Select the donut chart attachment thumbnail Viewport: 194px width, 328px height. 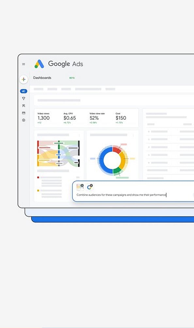point(89,187)
